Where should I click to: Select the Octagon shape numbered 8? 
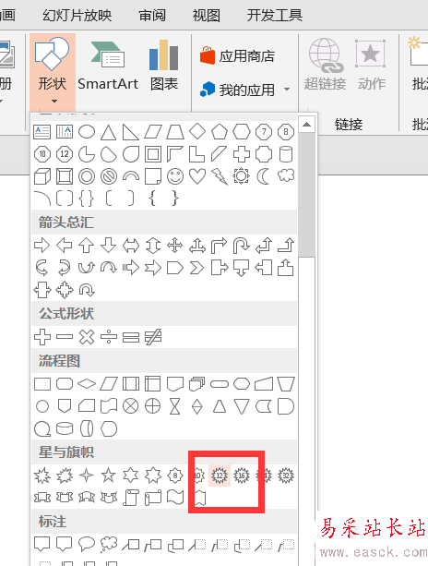tap(286, 132)
